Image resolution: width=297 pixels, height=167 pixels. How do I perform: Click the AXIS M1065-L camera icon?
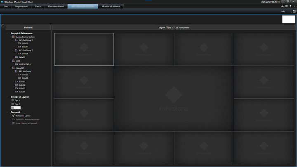pos(16,64)
